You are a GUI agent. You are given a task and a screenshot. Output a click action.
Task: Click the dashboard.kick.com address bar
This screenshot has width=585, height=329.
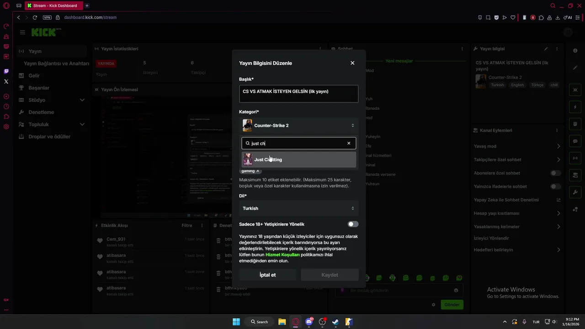pos(90,17)
